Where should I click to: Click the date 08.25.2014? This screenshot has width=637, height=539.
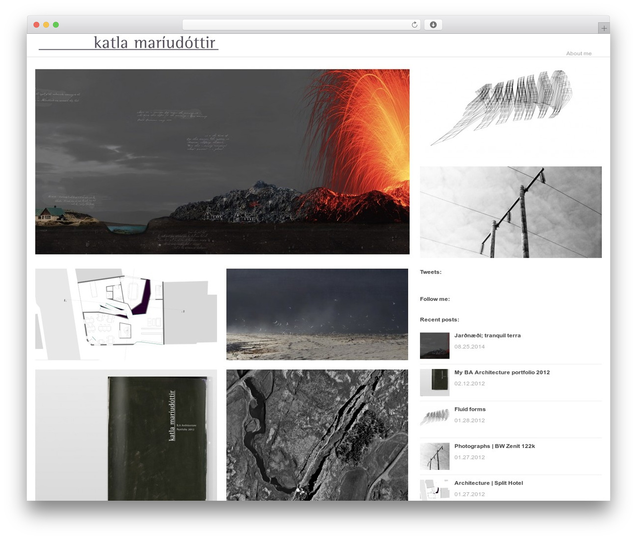(469, 347)
